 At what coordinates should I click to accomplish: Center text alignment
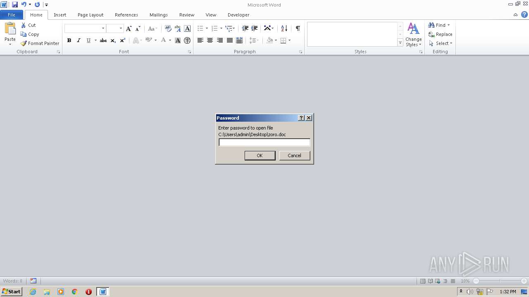coord(210,40)
